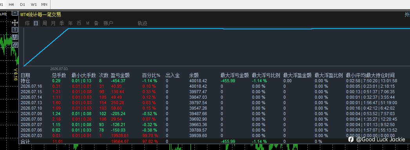The height and width of the screenshot is (150, 410).
Task: Click the 0:00:01 | 1:56:47 | 51:19:00 holding time
Action: (372, 103)
